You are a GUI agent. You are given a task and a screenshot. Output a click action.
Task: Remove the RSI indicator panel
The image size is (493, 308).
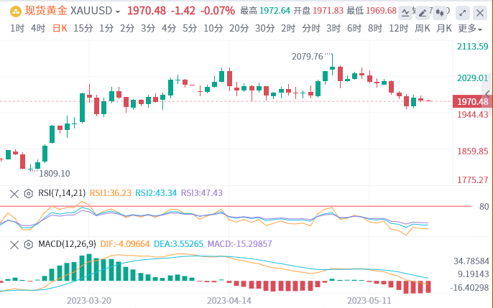coord(14,194)
